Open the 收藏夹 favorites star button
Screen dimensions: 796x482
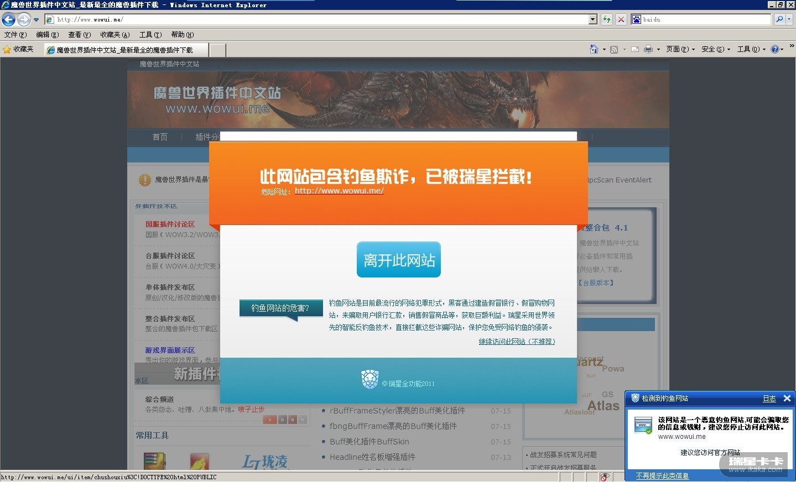[18, 50]
